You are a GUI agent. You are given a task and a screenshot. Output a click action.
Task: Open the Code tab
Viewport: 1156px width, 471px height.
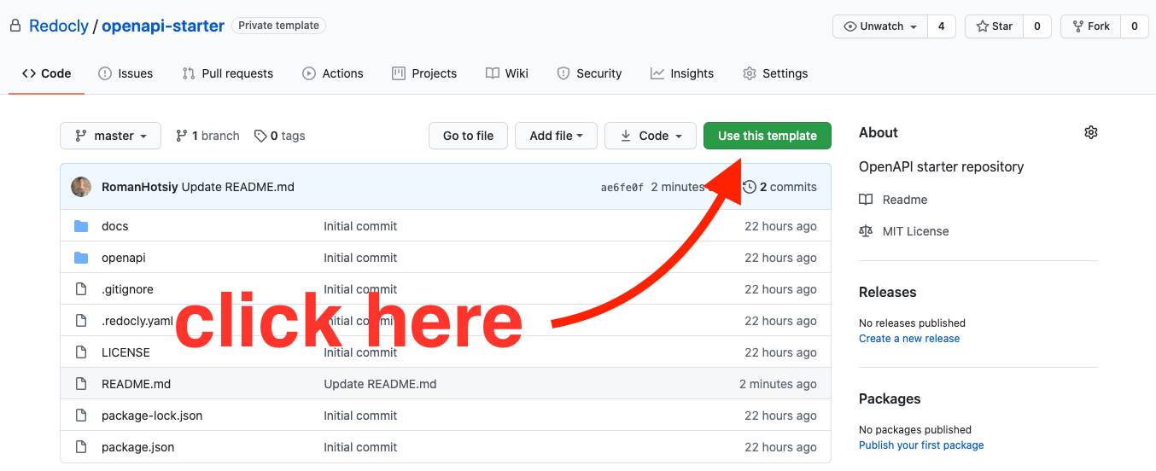click(47, 73)
